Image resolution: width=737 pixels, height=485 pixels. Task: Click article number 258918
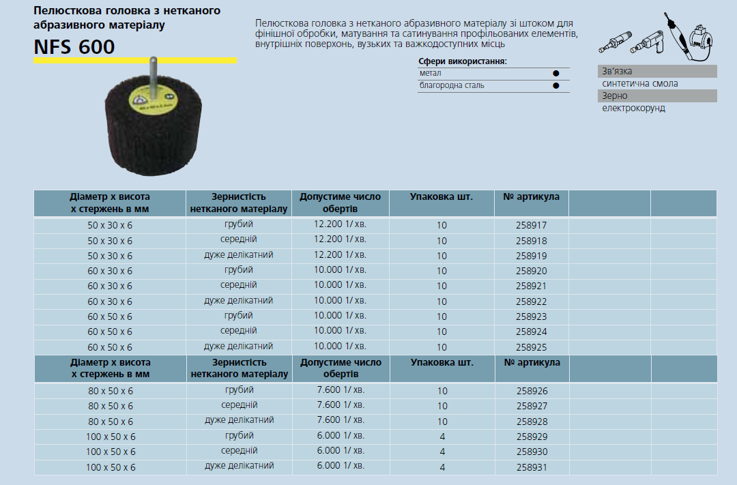tap(531, 241)
